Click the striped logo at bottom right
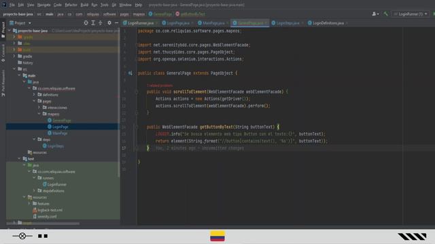The height and width of the screenshot is (244, 435). (x=412, y=237)
